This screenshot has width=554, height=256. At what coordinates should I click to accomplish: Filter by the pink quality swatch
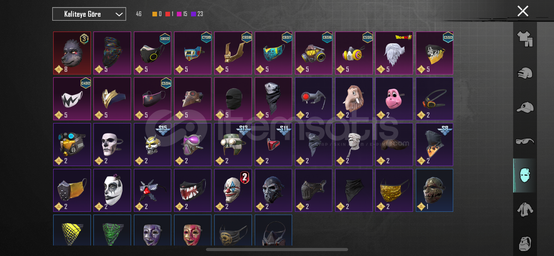[x=179, y=14]
